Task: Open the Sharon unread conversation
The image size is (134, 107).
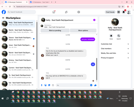Action: pyautogui.click(x=18, y=39)
